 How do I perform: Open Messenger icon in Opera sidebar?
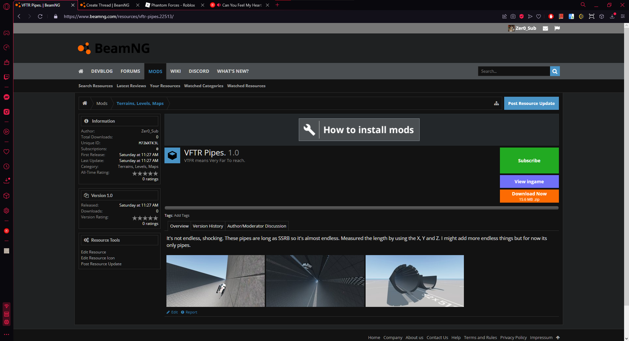click(7, 97)
